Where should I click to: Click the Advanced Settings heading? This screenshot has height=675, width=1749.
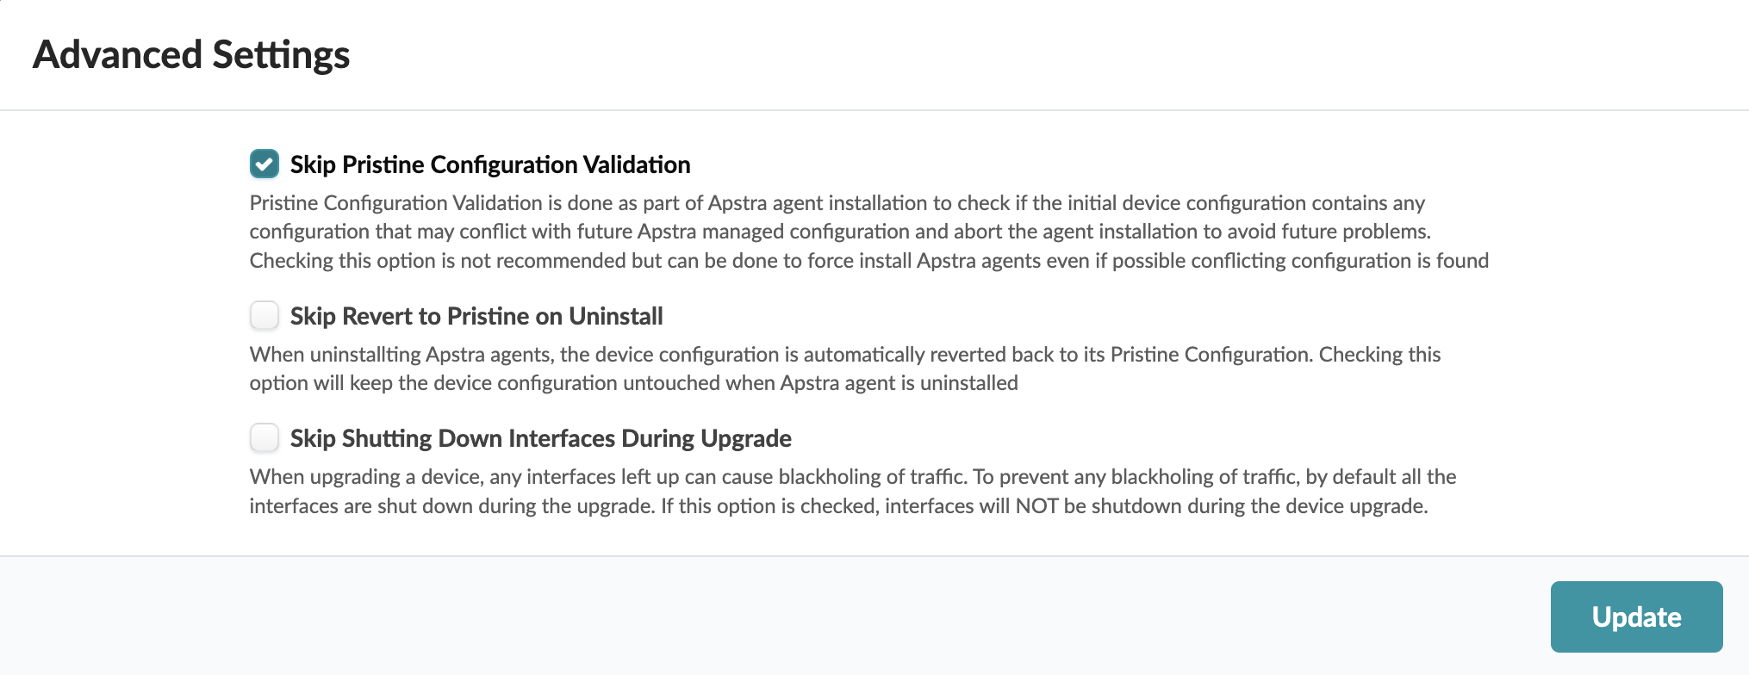coord(191,55)
